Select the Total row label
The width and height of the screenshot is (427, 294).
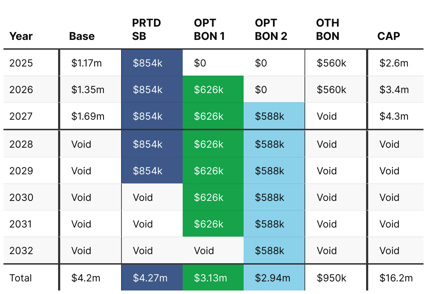pos(21,278)
